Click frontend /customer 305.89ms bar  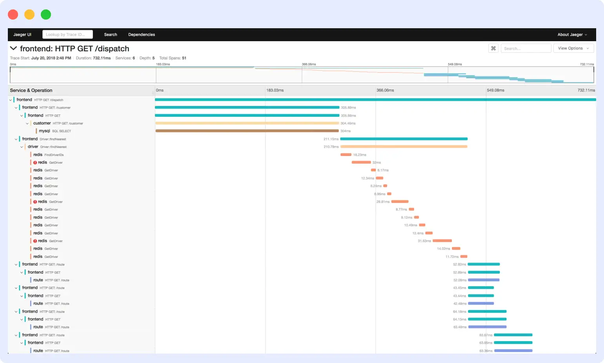247,107
